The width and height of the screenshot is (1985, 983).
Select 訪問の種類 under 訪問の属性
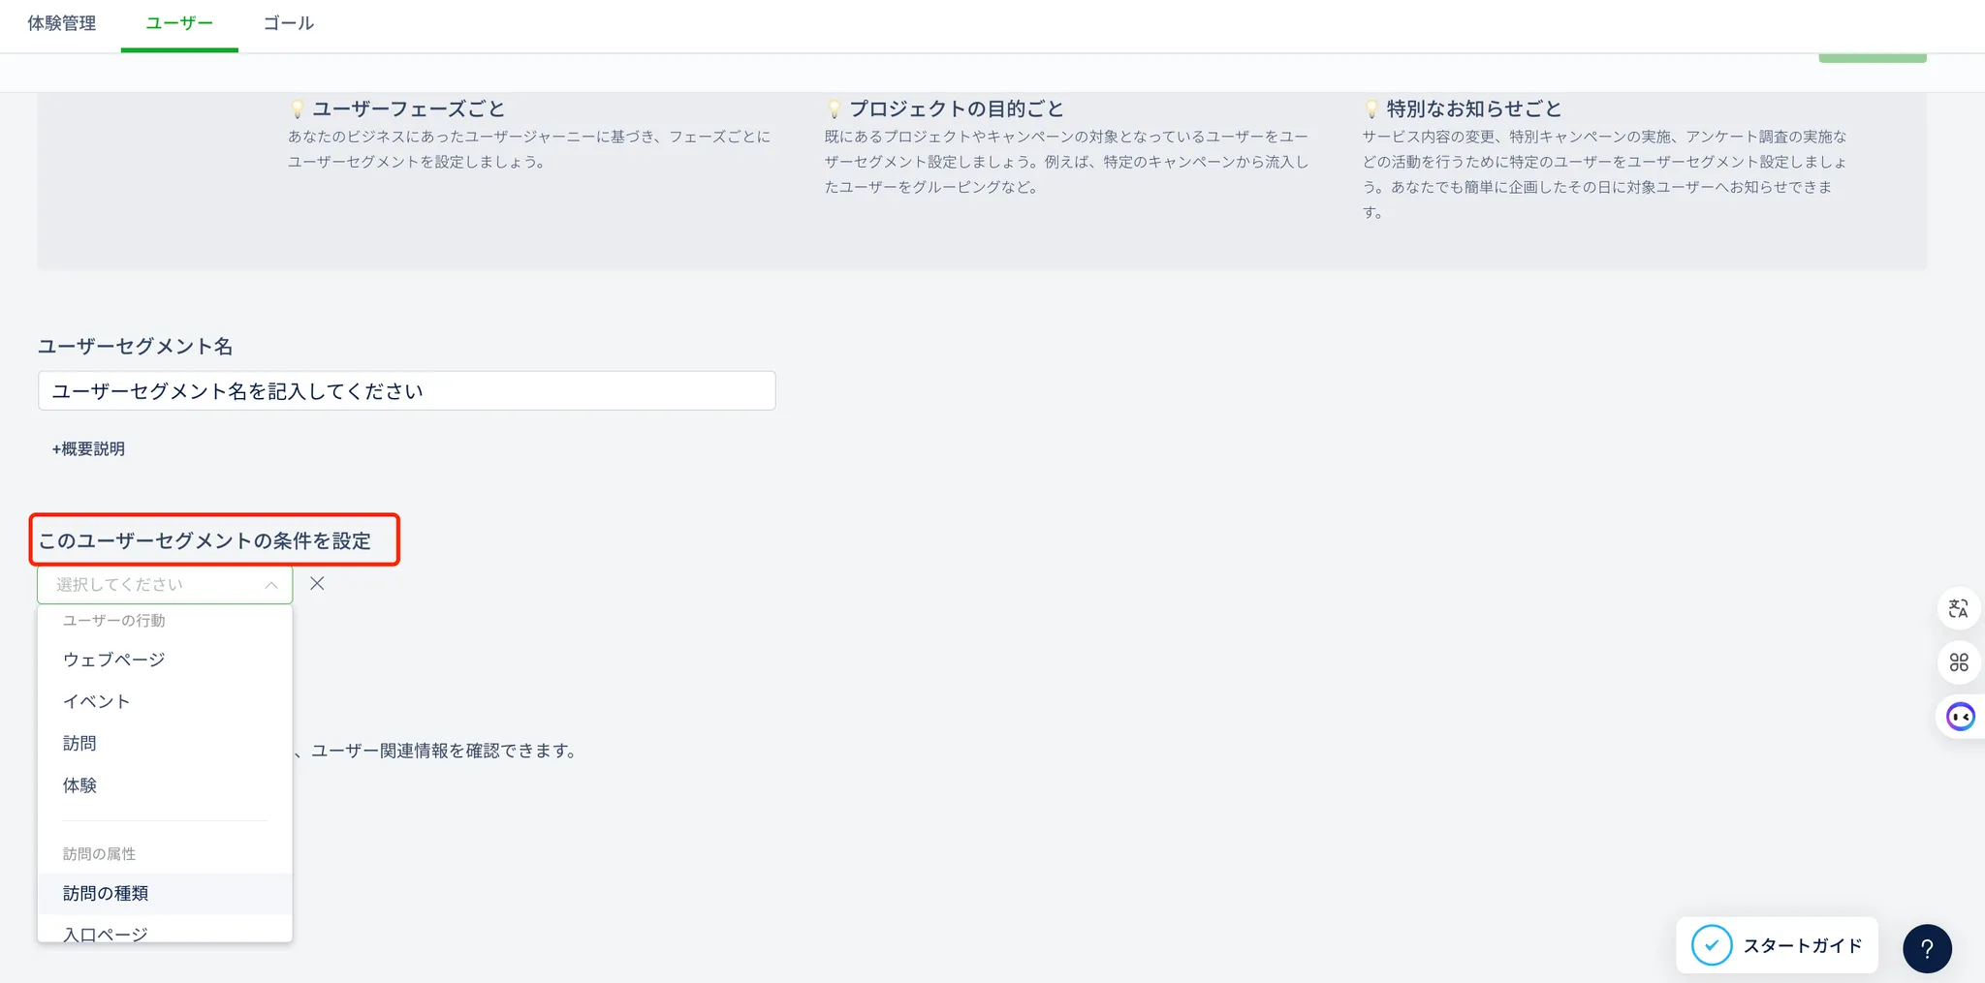tap(106, 893)
